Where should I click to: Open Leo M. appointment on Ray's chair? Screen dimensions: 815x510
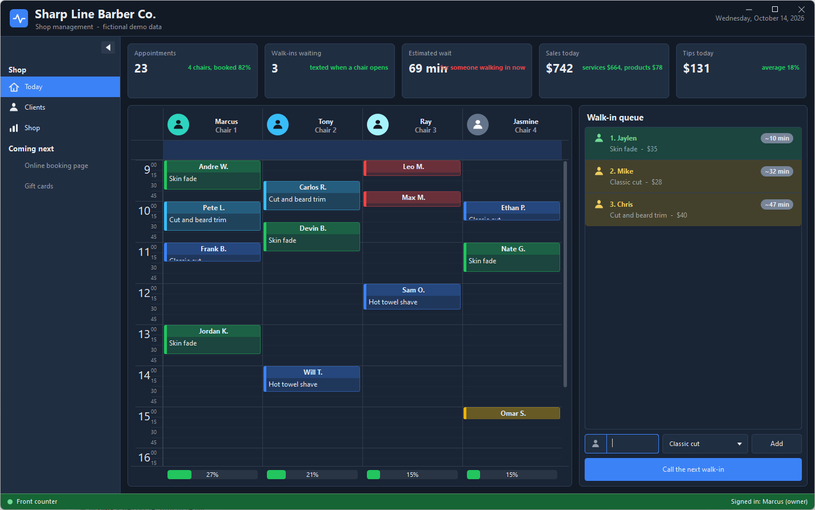click(412, 168)
